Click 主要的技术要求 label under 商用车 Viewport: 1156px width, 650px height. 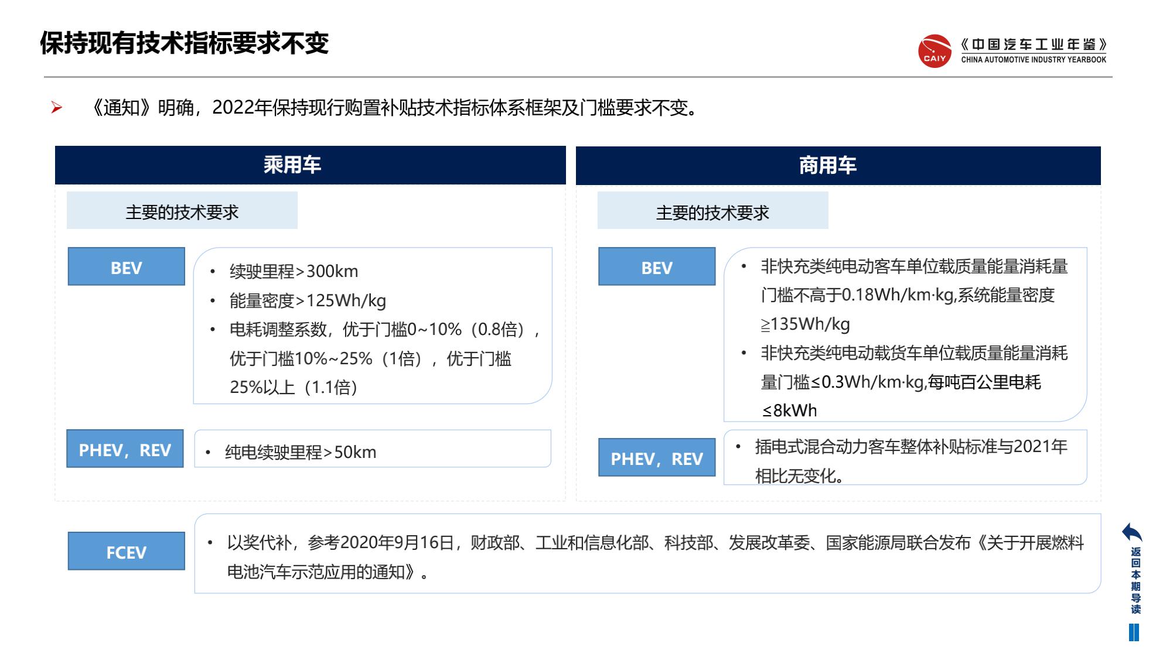click(x=712, y=211)
